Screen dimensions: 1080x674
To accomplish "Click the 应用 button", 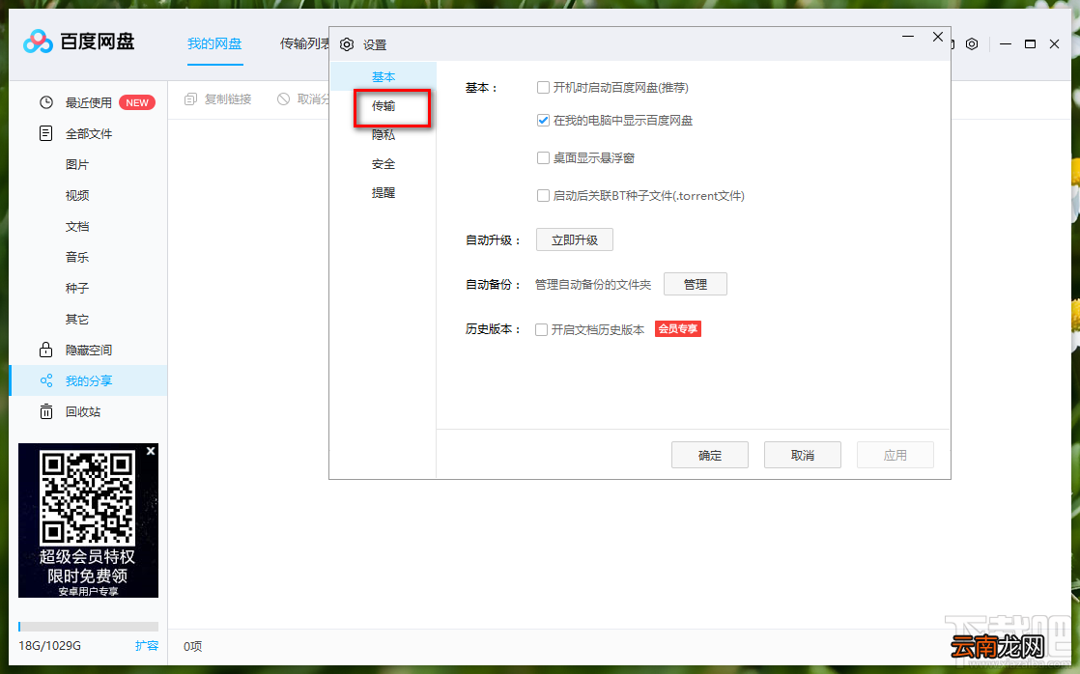I will pos(895,455).
